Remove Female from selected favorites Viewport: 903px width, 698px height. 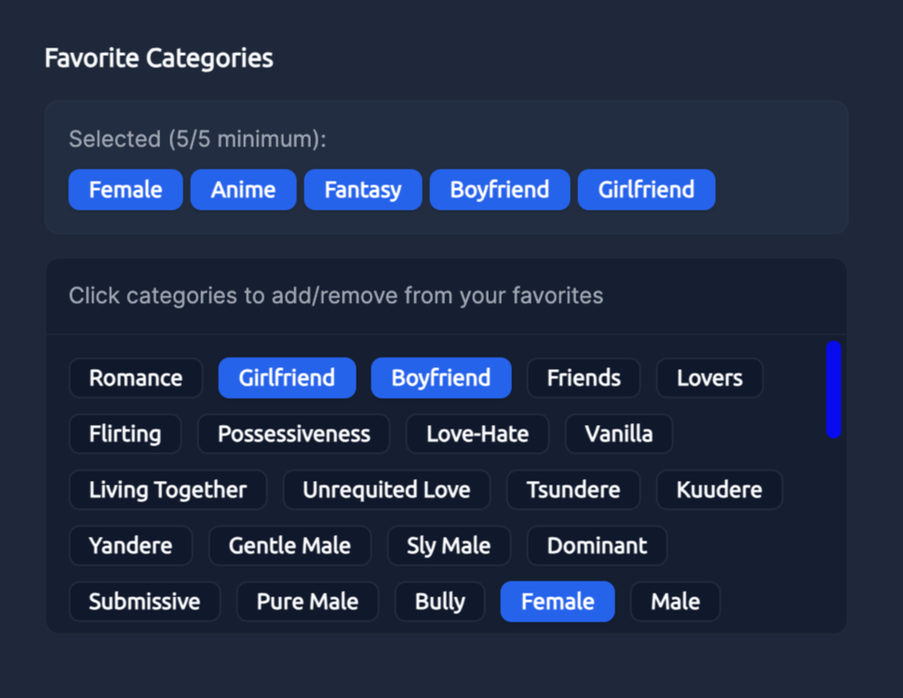coord(125,189)
